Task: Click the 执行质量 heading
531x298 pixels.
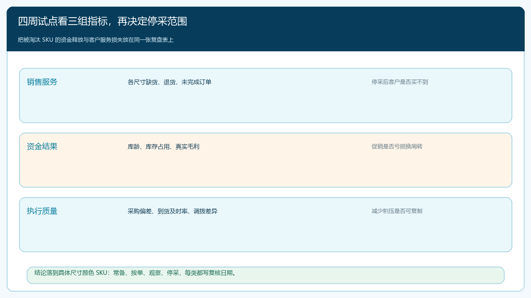Action: [x=42, y=211]
